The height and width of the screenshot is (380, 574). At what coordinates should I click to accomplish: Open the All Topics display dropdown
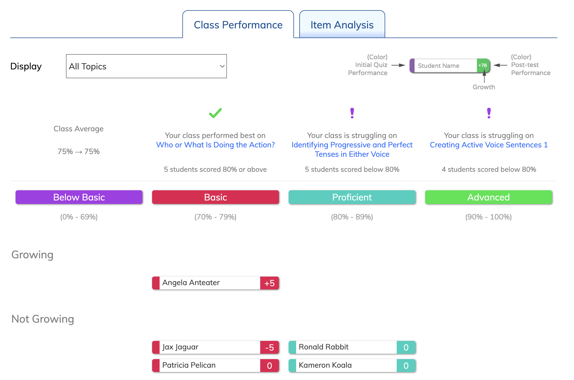point(146,66)
